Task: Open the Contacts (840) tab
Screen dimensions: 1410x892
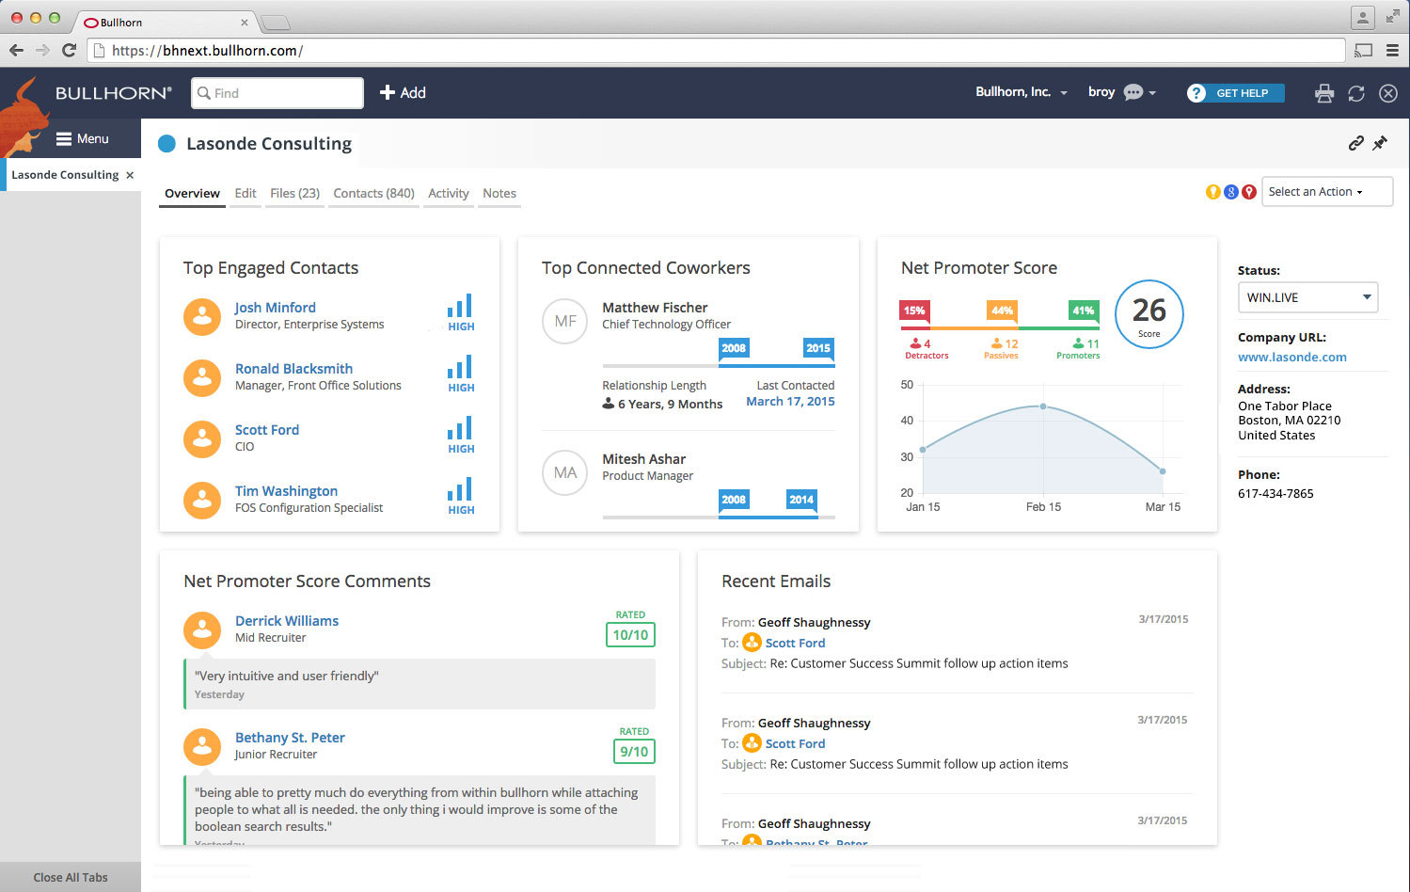Action: (373, 193)
